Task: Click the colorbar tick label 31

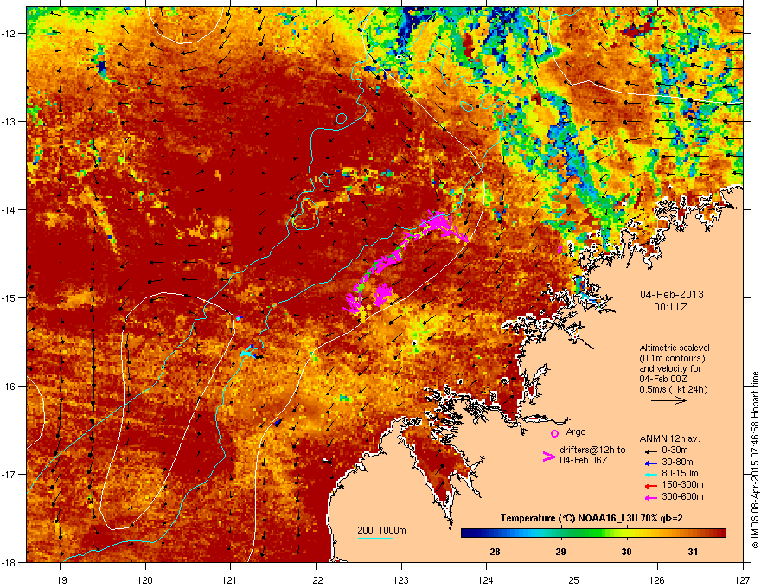Action: pos(693,552)
